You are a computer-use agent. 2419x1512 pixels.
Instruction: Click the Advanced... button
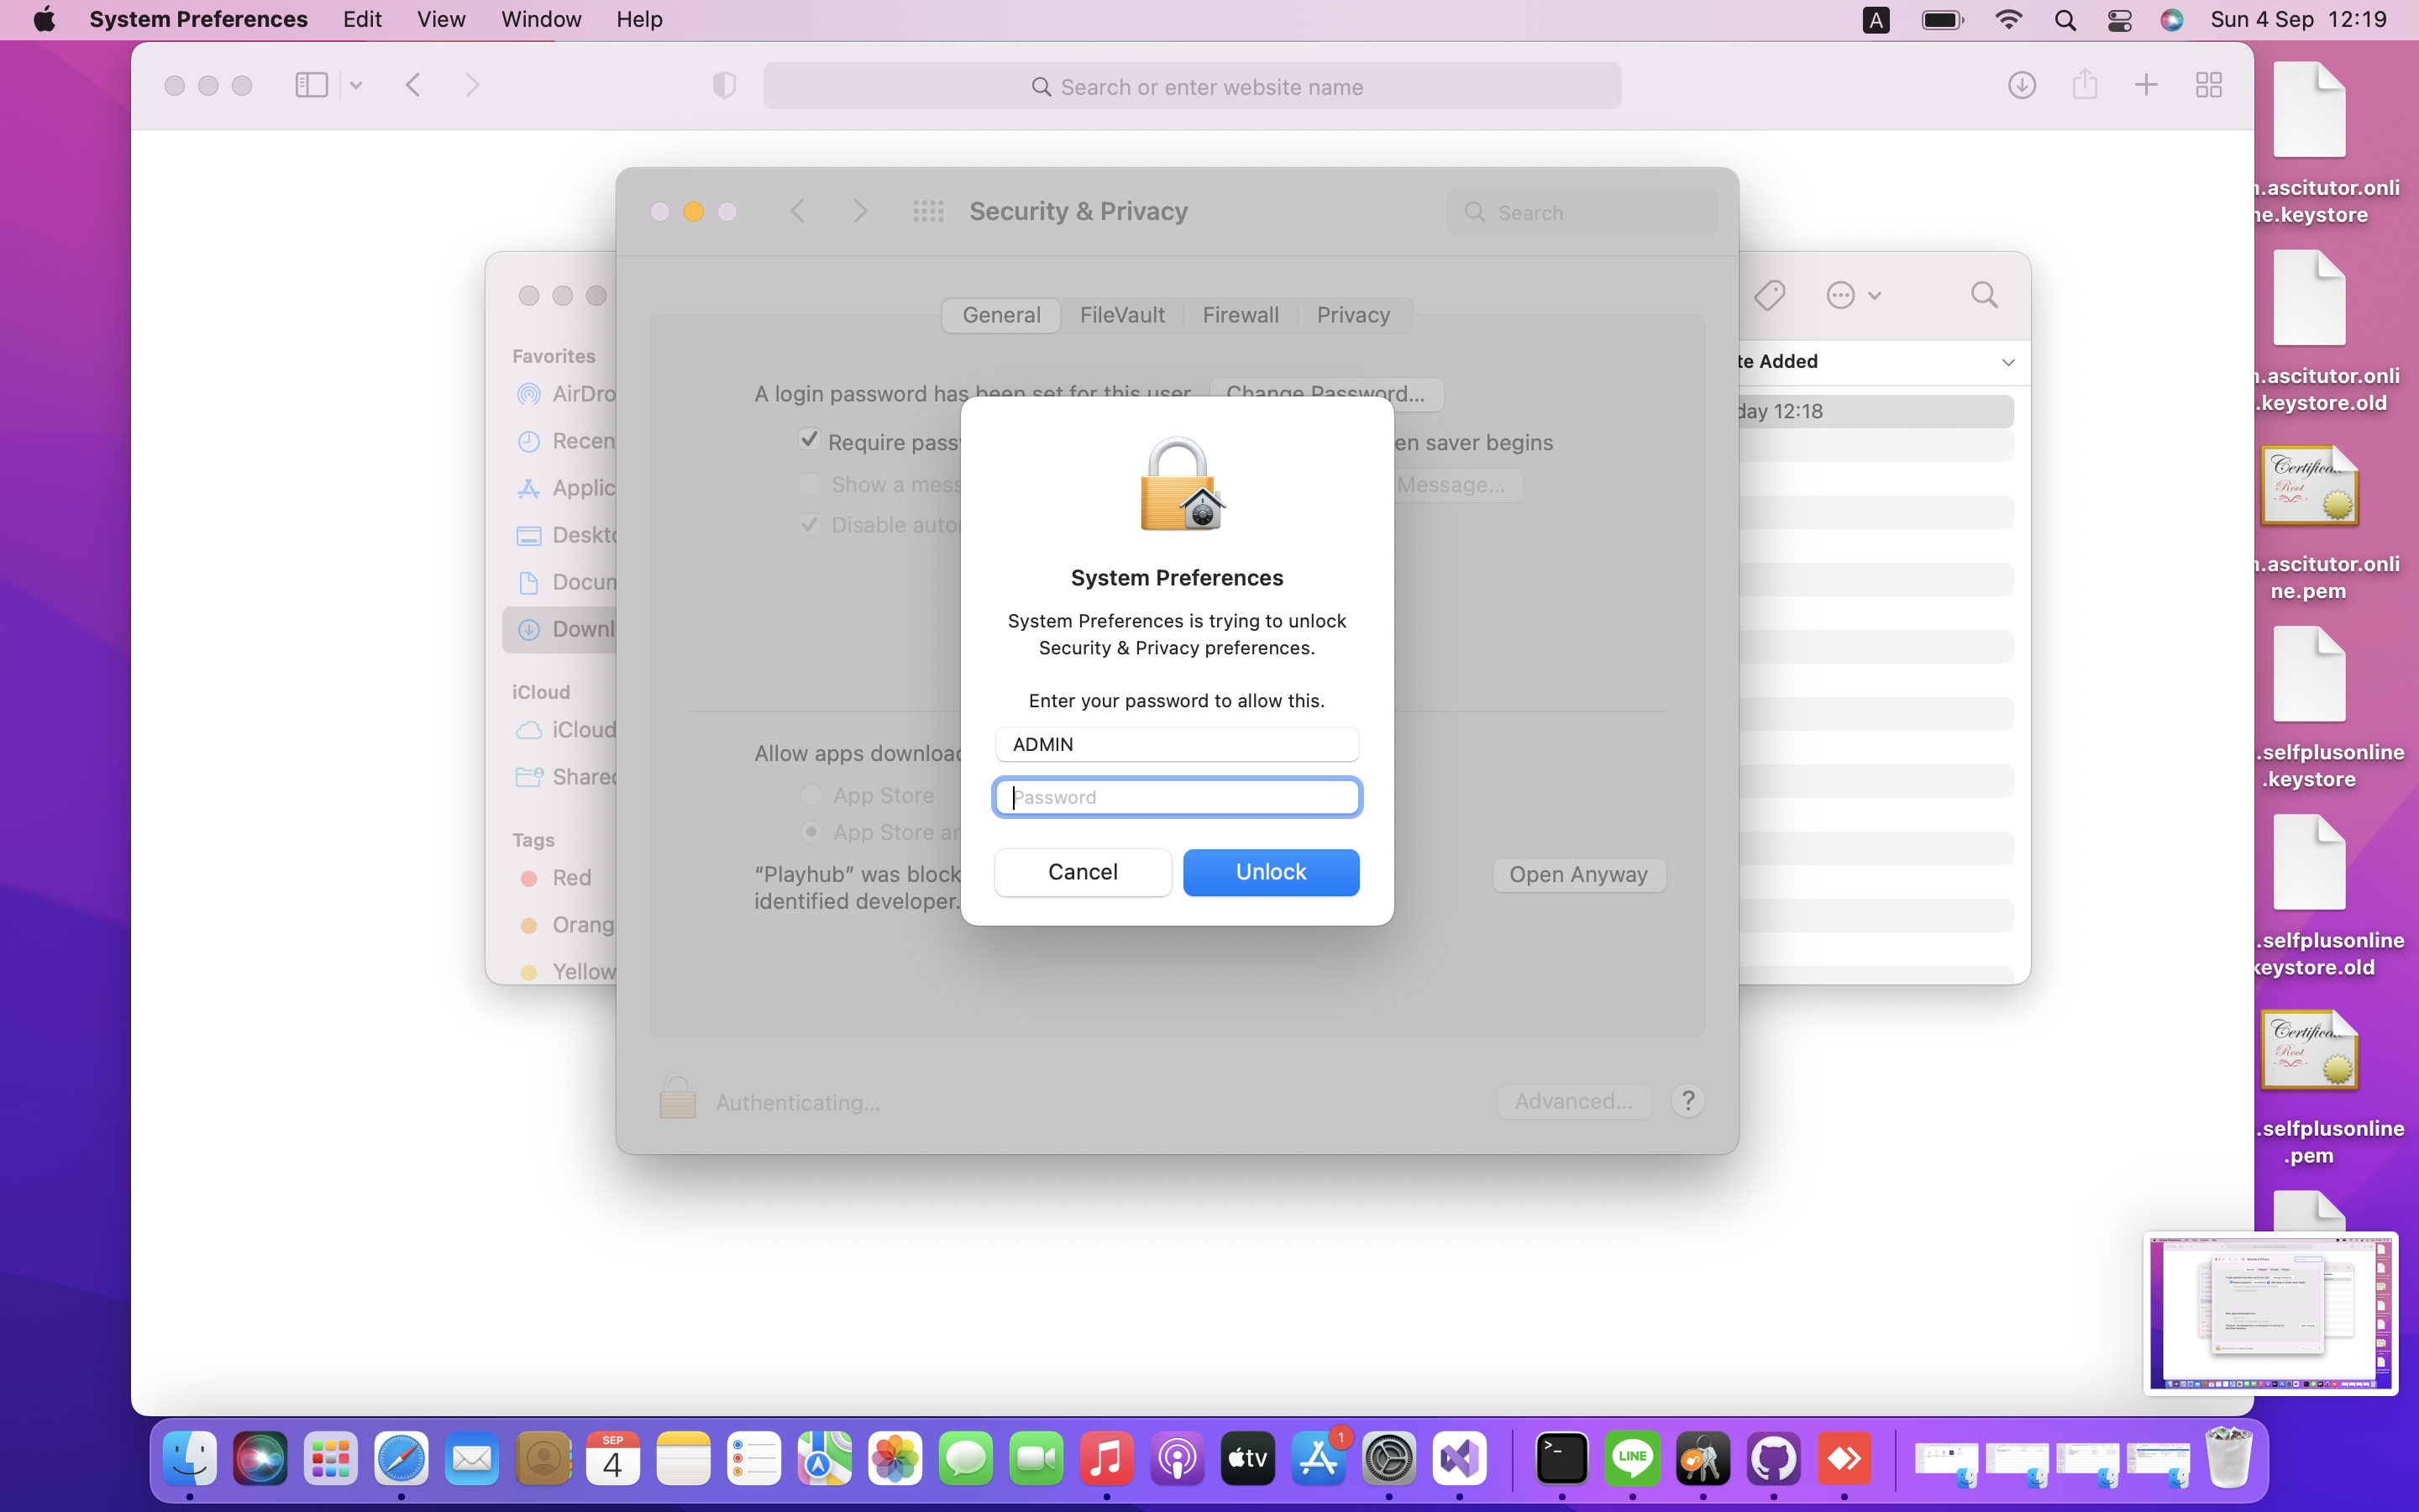tap(1573, 1101)
